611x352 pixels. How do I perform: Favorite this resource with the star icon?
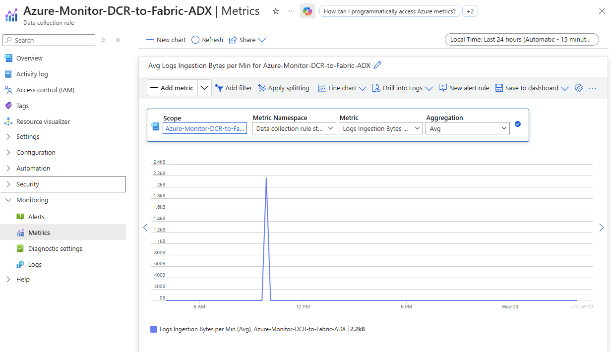click(x=276, y=11)
